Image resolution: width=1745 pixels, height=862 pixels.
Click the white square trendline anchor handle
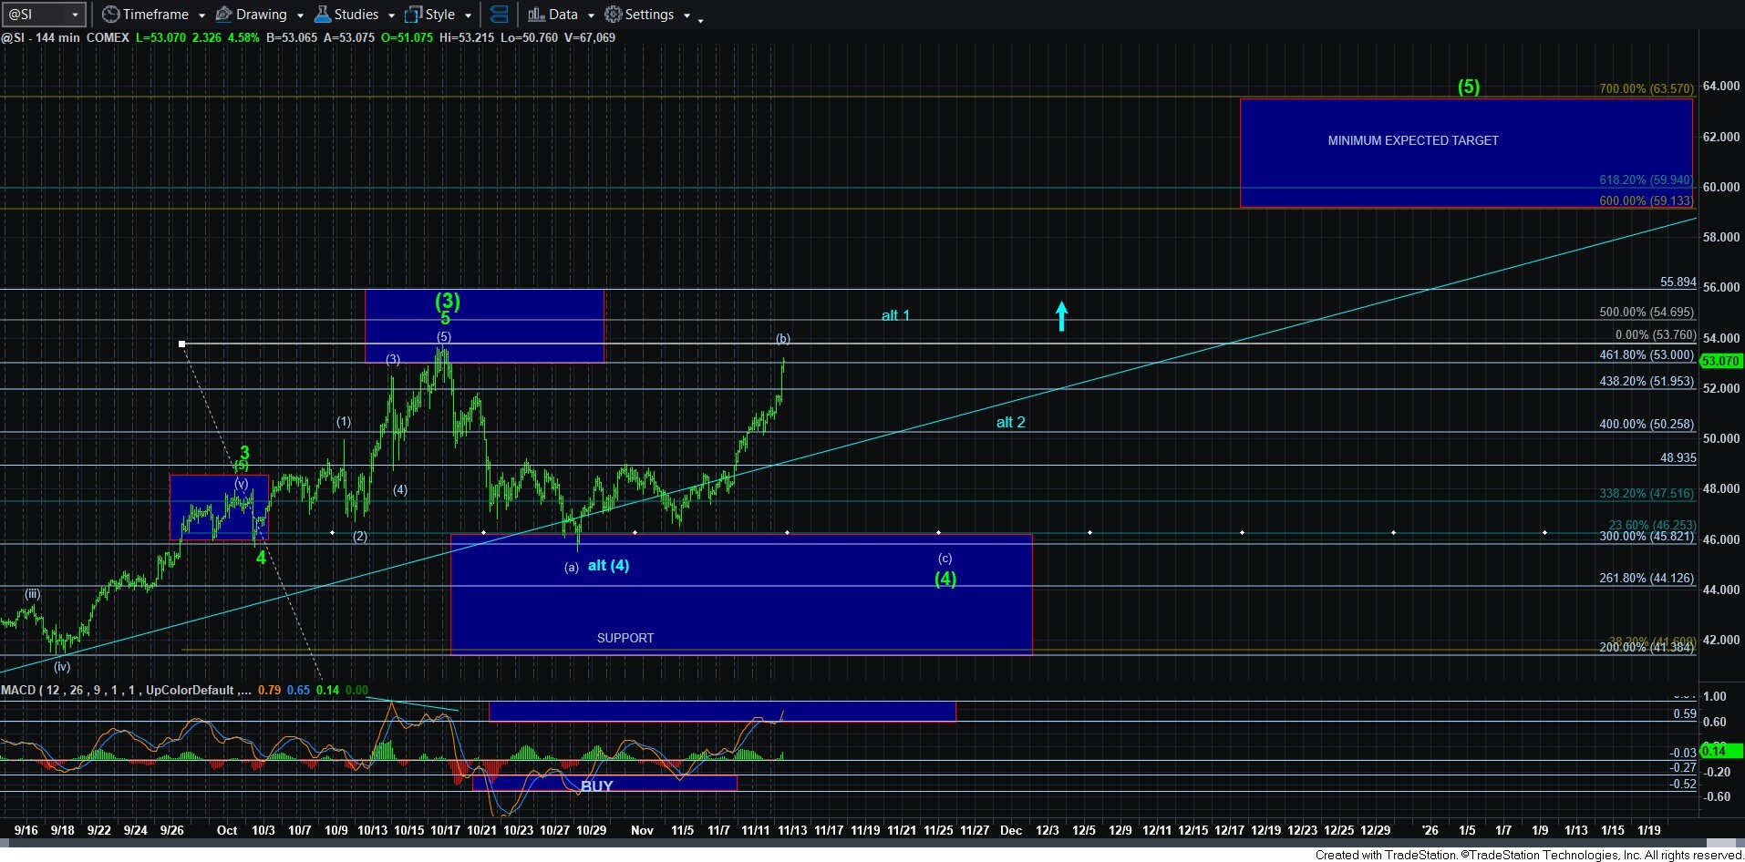182,344
